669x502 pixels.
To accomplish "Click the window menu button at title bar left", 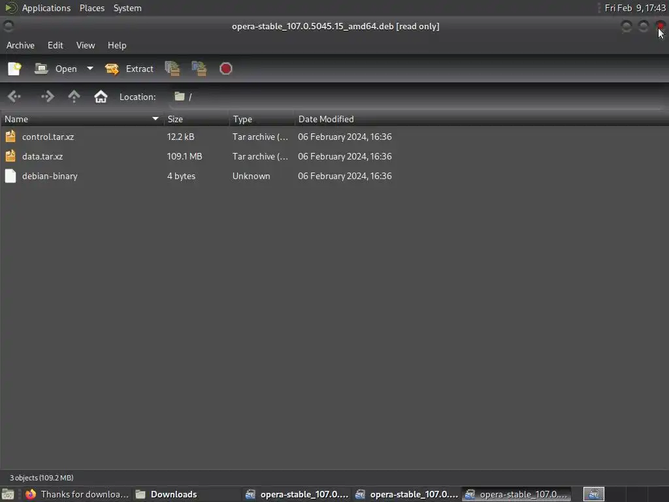I will click(x=8, y=26).
